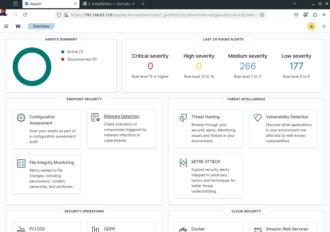Click the GDPR icon
Image resolution: width=330 pixels, height=232 pixels.
coord(96,229)
